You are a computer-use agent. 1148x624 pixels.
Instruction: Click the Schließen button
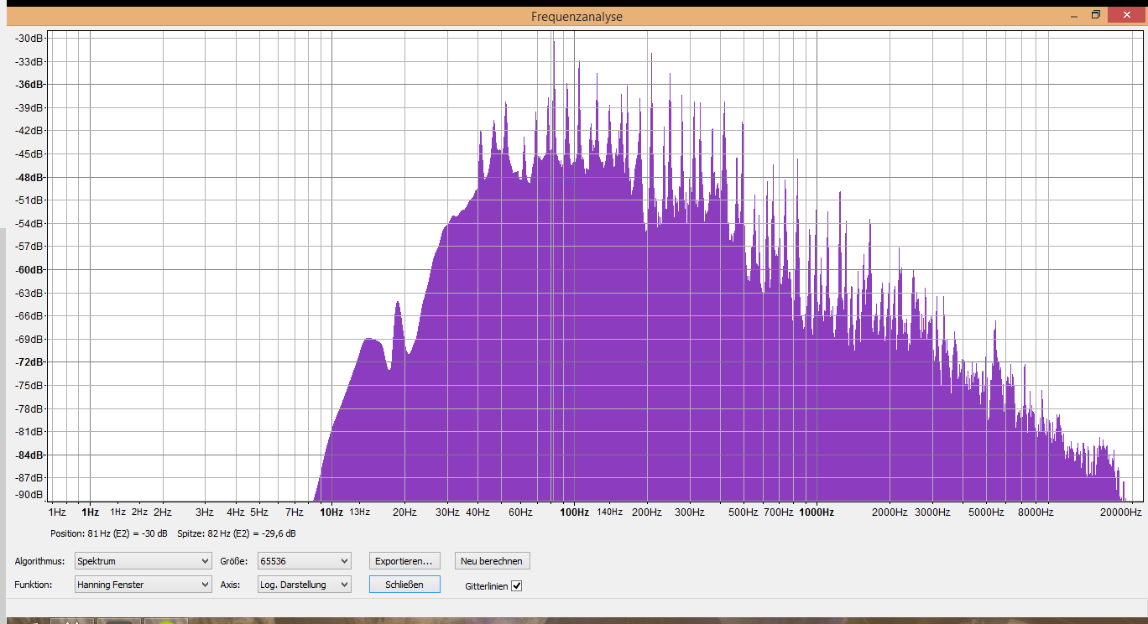click(x=404, y=585)
